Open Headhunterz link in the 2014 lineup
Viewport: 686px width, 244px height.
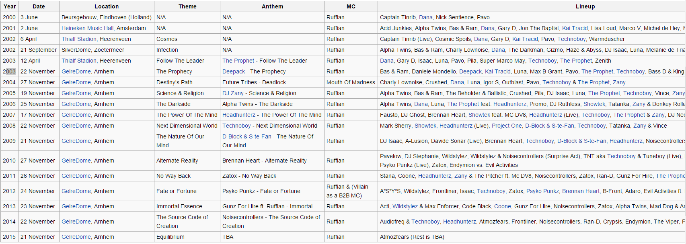pyautogui.click(x=460, y=222)
